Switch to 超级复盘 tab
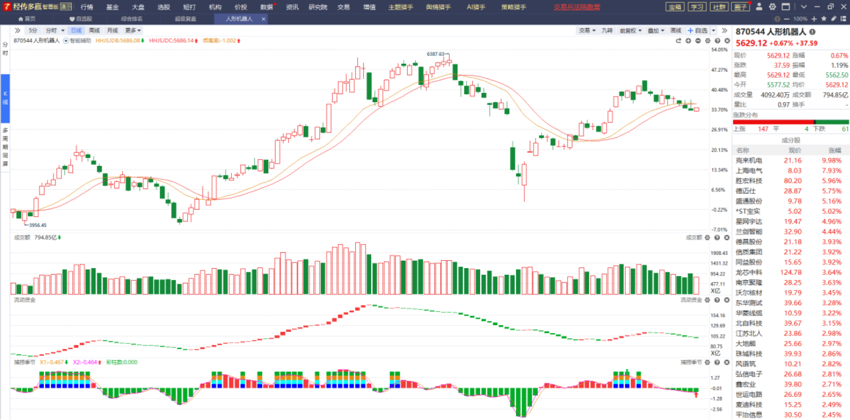Image resolution: width=850 pixels, height=420 pixels. pos(186,19)
